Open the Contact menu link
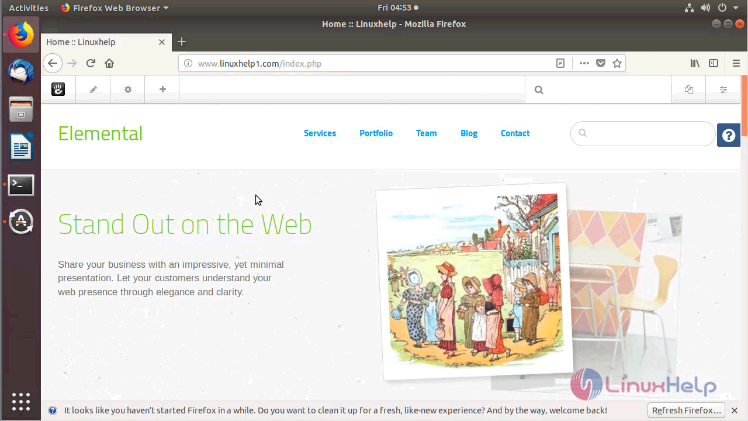 tap(515, 133)
